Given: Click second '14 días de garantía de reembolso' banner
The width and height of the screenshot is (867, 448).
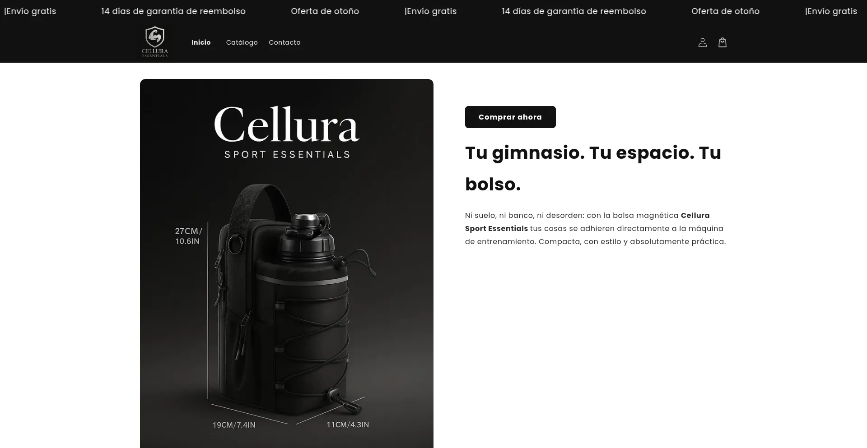Looking at the screenshot, I should coord(574,11).
